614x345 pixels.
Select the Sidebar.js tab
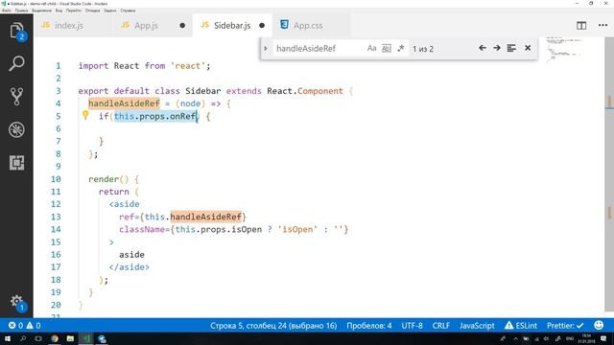(x=232, y=26)
